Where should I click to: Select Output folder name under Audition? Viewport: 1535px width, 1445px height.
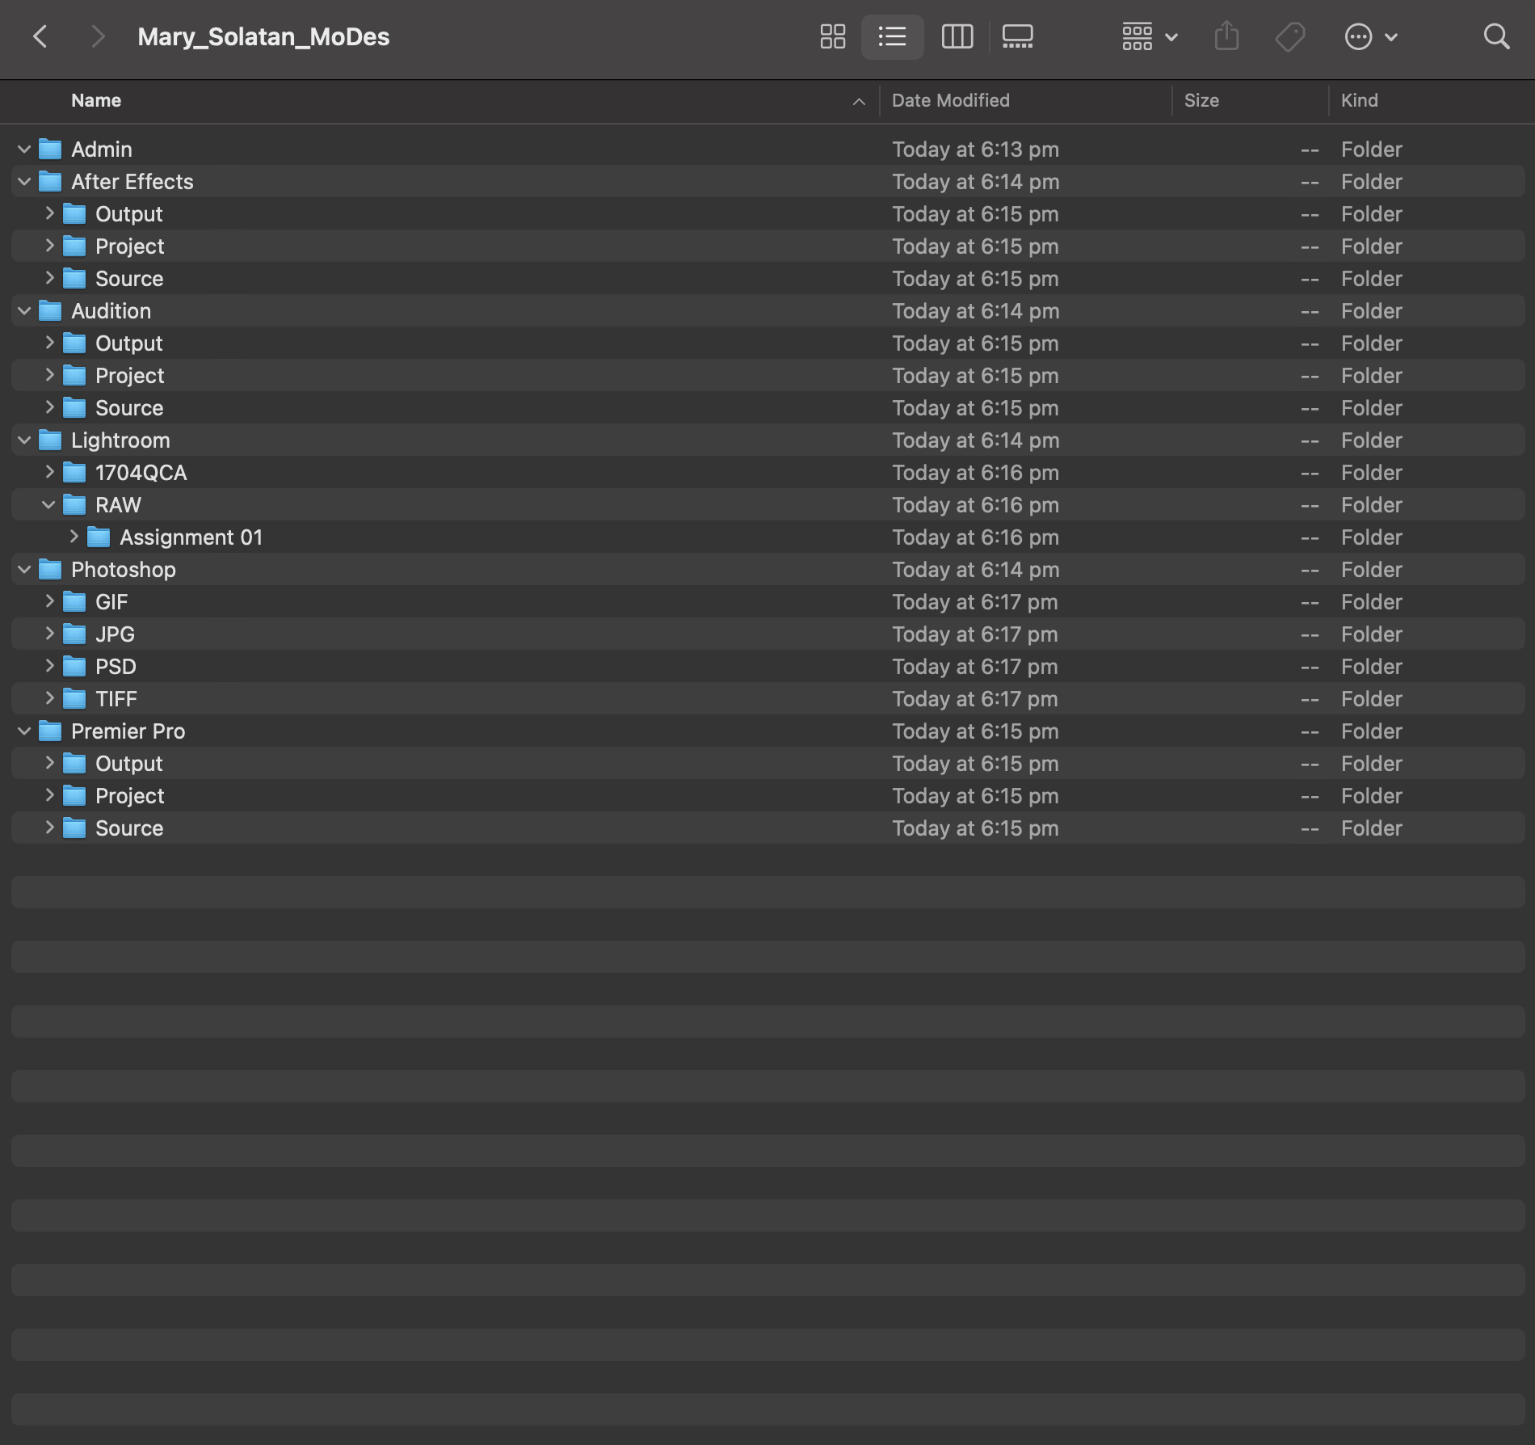tap(129, 343)
